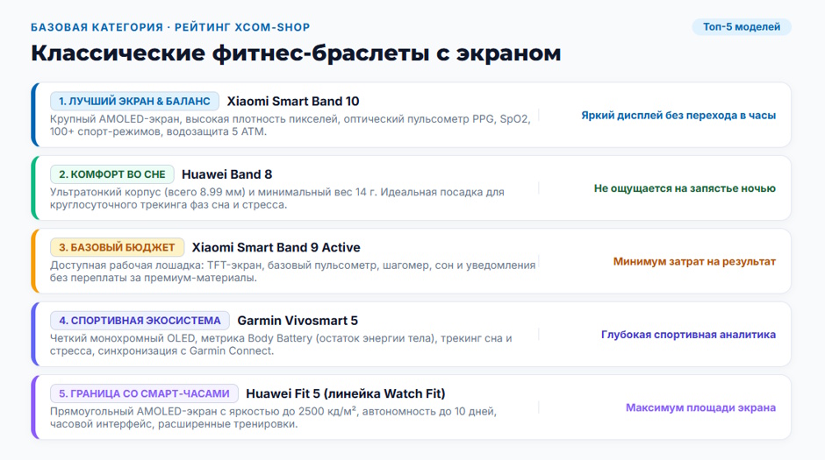Click the Классические фитнес-браслеты с экраном heading
Viewport: 825px width, 460px height.
tap(296, 53)
